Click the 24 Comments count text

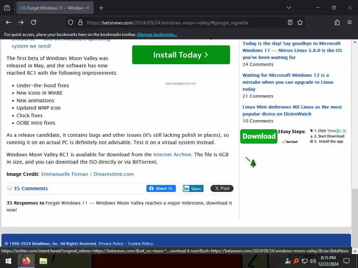[x=258, y=65]
